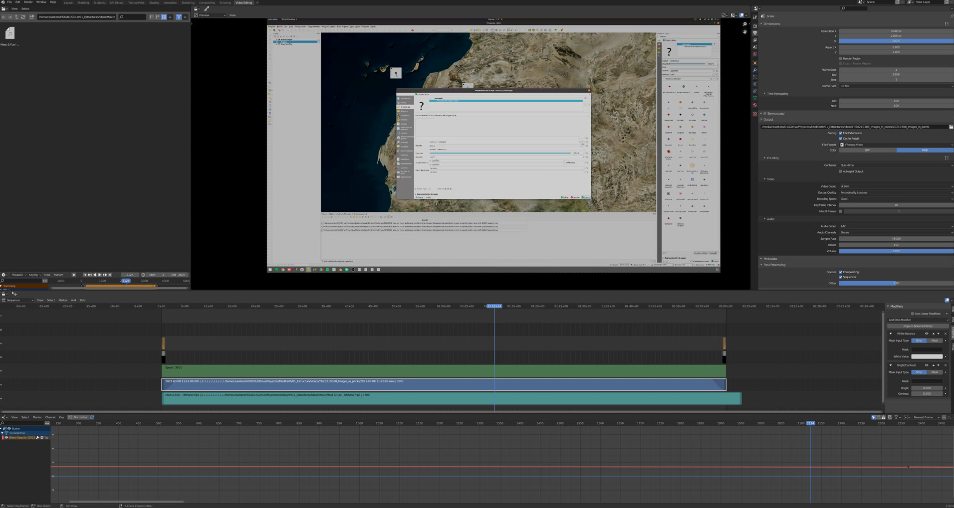
Task: Open the sequencer Add menu
Action: [x=73, y=300]
